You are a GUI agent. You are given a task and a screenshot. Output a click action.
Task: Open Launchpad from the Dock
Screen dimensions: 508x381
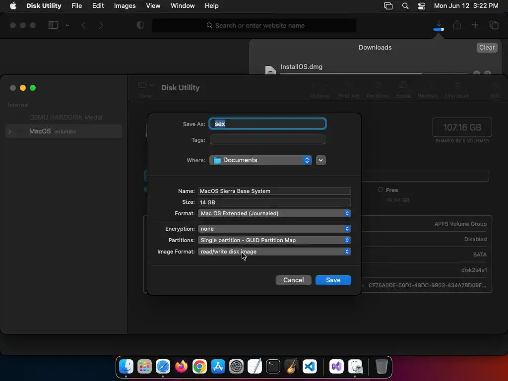[144, 367]
